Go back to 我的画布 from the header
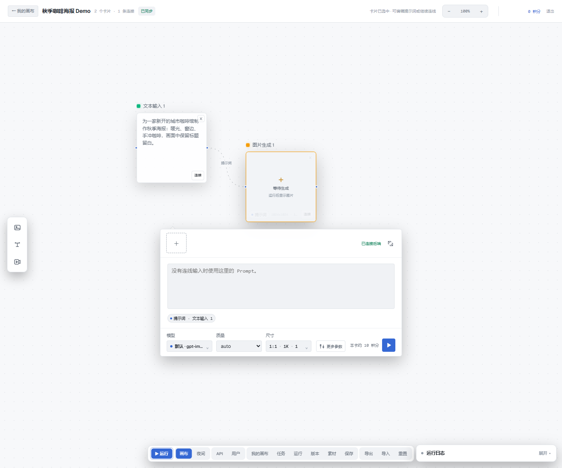 click(23, 11)
